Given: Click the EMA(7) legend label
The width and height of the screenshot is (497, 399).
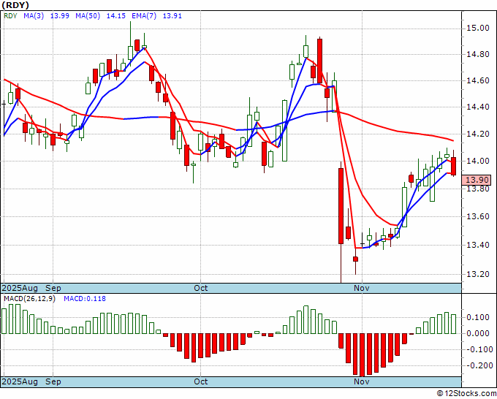Looking at the screenshot, I should click(x=144, y=16).
